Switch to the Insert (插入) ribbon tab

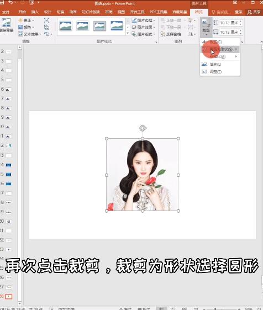point(35,12)
